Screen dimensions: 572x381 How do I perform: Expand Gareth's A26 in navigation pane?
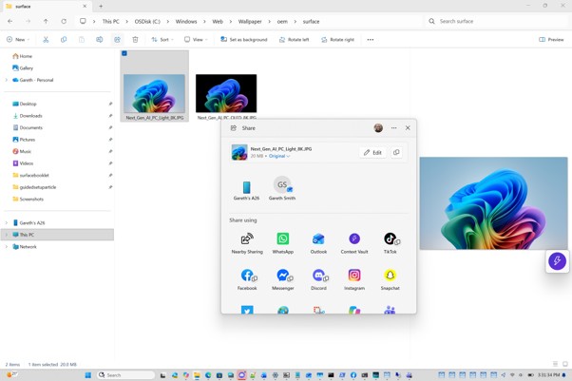(x=7, y=222)
